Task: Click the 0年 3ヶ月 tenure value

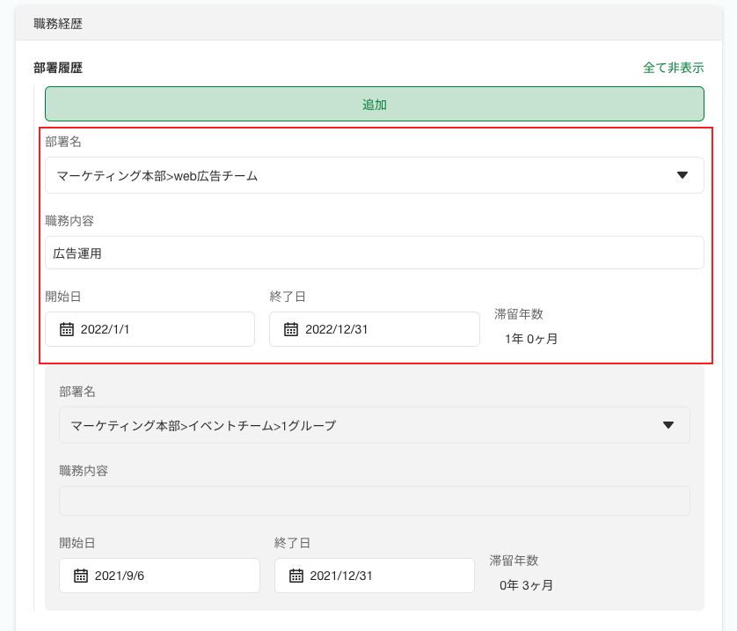Action: coord(526,584)
